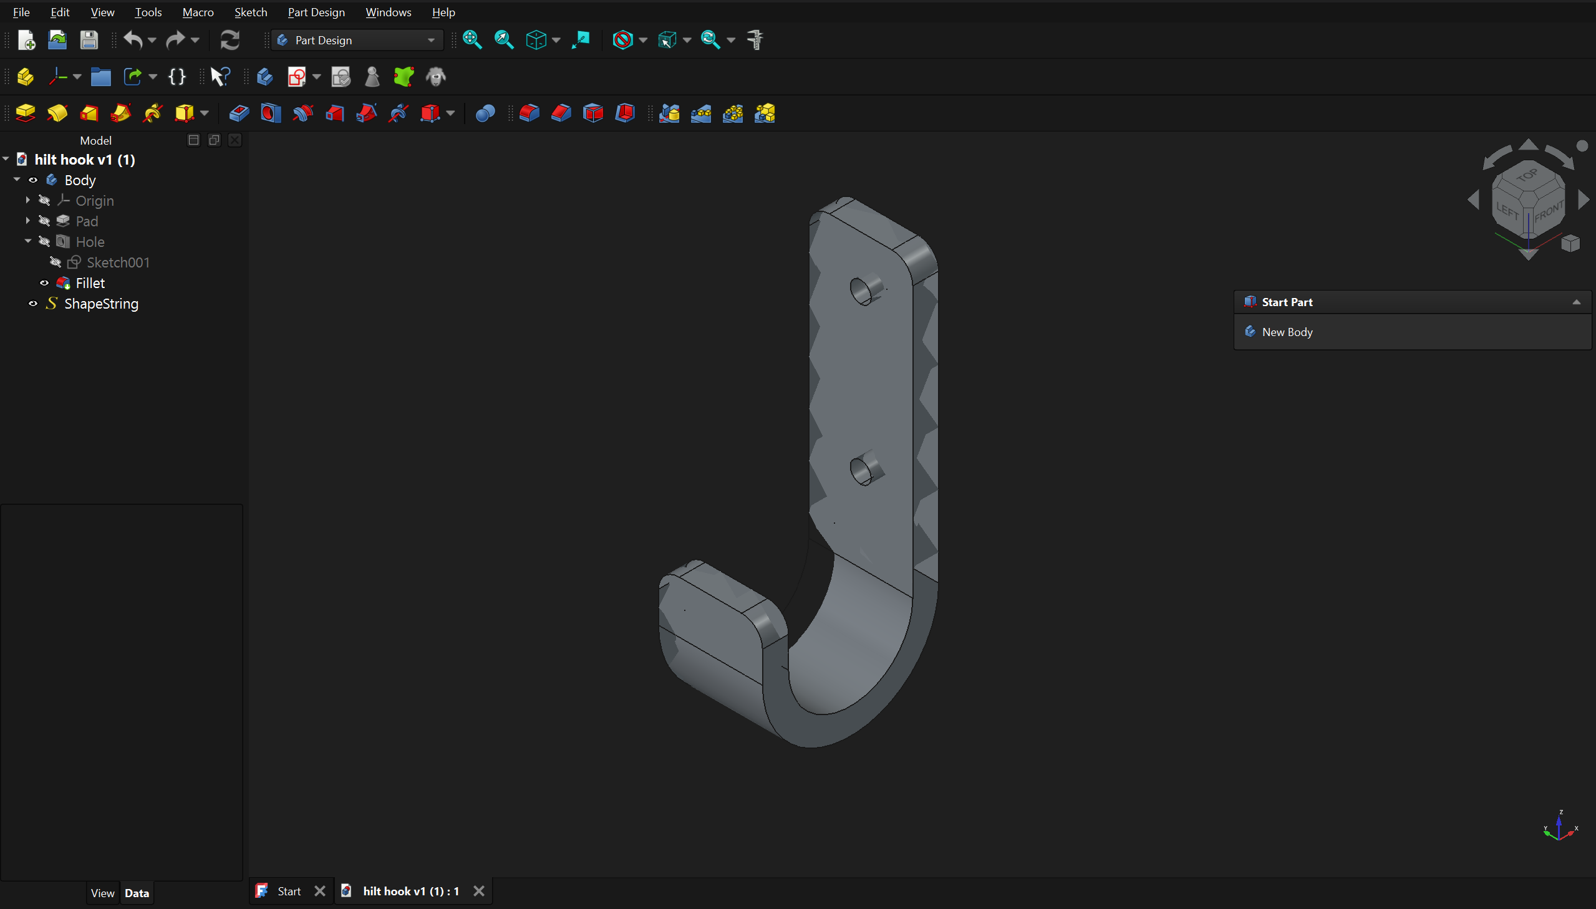The width and height of the screenshot is (1596, 909).
Task: Open the Tools menu
Action: click(148, 12)
